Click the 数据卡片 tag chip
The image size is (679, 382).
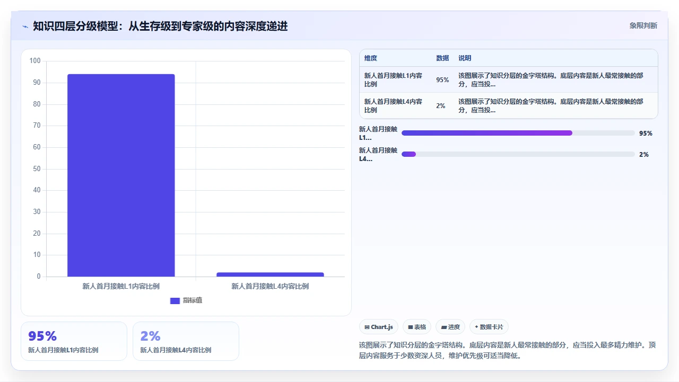[x=489, y=327]
